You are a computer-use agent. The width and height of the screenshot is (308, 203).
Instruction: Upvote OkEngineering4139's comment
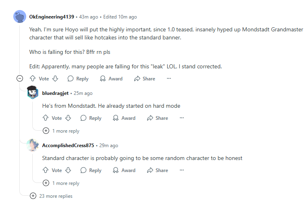pos(33,78)
